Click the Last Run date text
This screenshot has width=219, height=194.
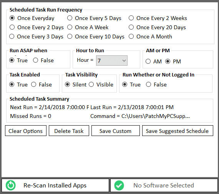(132, 107)
